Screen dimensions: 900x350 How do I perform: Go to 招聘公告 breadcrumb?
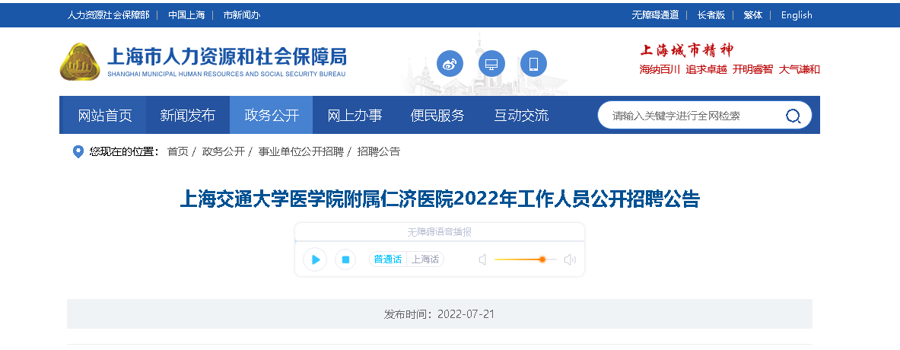coord(379,151)
